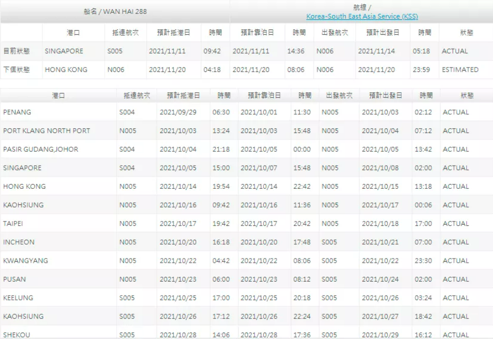Screen dimensions: 493x339
Task: Select SINGAPORE in the current status row
Action: 64,51
